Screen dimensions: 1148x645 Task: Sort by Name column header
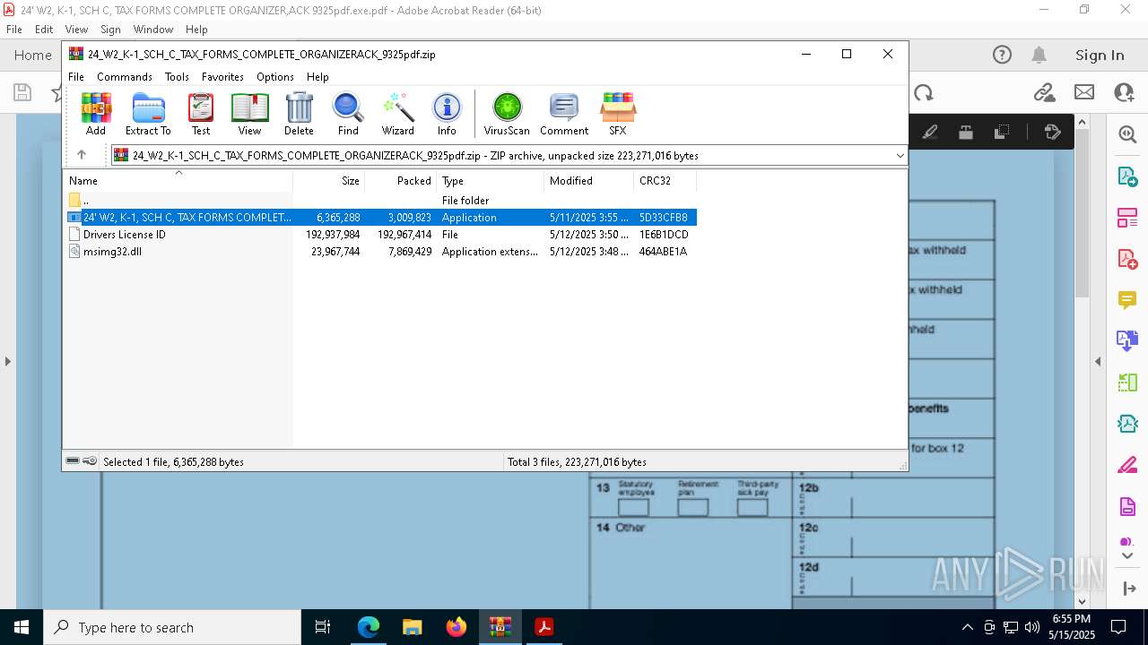pyautogui.click(x=178, y=180)
